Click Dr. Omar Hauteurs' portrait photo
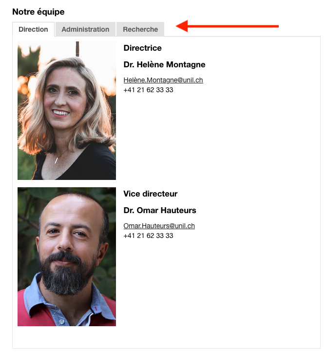The width and height of the screenshot is (326, 354). (x=67, y=256)
